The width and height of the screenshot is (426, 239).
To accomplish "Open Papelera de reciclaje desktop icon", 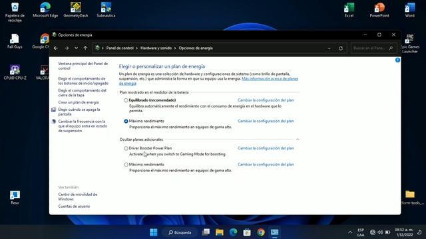I will tap(15, 12).
